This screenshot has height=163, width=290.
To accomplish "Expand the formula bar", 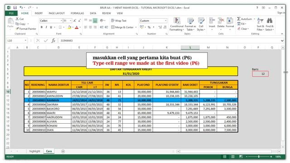I will point(282,40).
